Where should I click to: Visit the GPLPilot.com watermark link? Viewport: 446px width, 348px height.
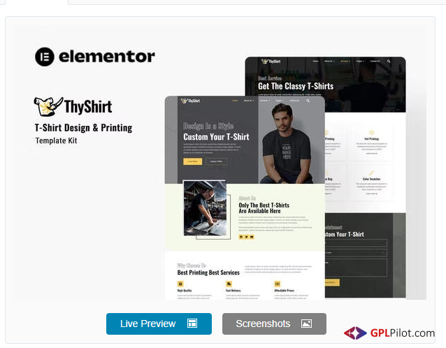point(401,333)
